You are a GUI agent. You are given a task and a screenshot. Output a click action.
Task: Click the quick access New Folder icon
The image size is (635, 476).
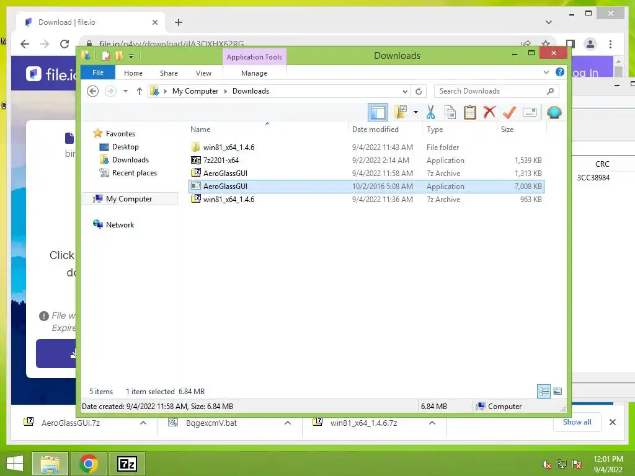click(x=119, y=56)
